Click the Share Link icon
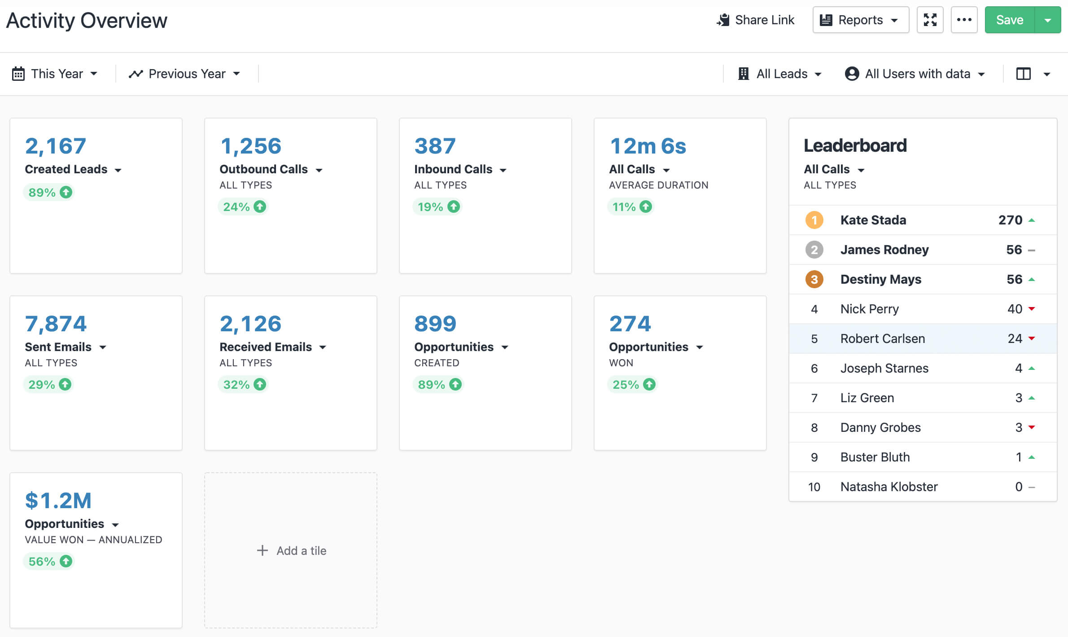 (723, 20)
